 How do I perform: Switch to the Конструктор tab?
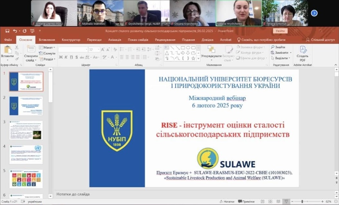(71, 40)
